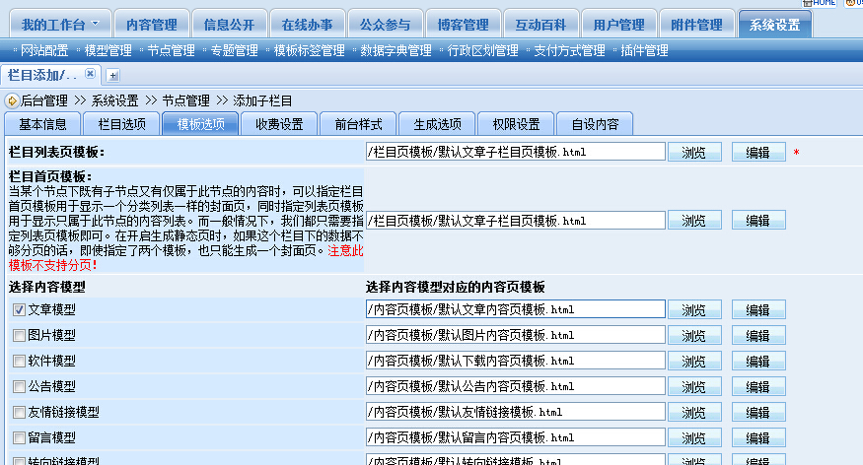Open the 权限设置 tab
This screenshot has height=465, width=863.
pyautogui.click(x=509, y=124)
